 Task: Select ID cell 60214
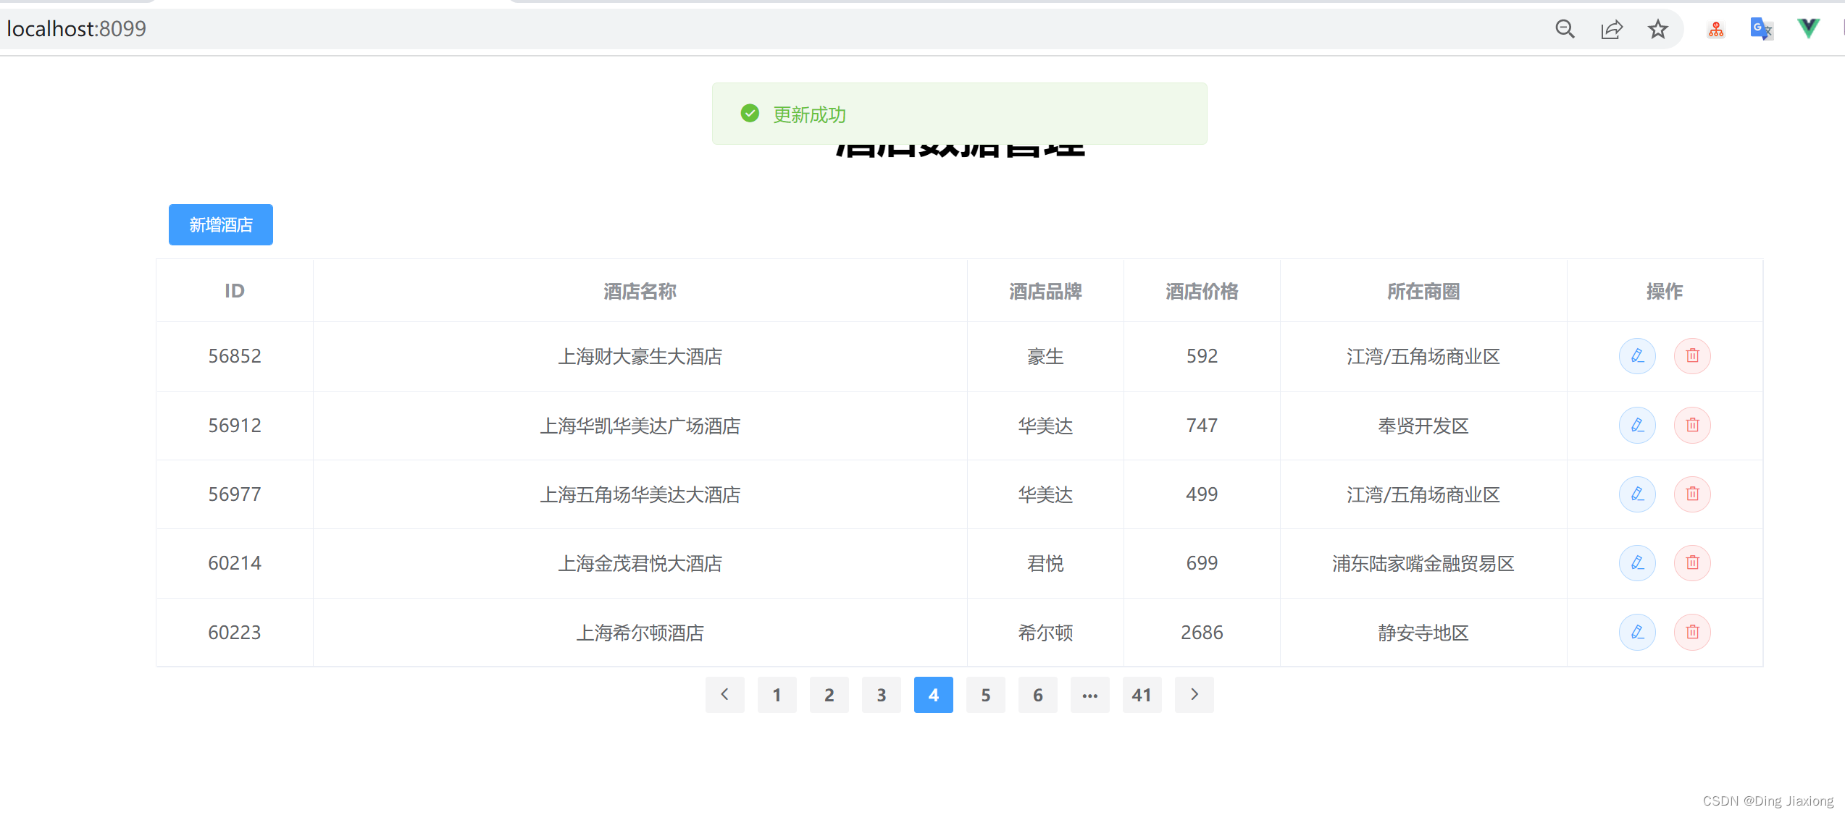click(x=235, y=563)
